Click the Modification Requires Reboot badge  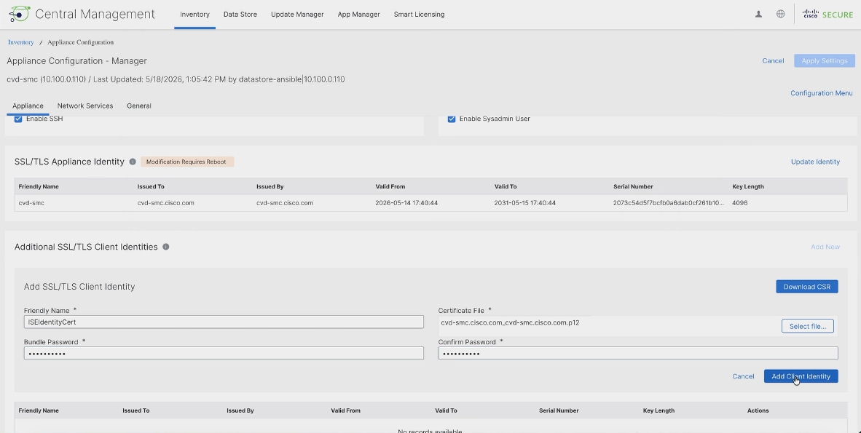tap(187, 162)
